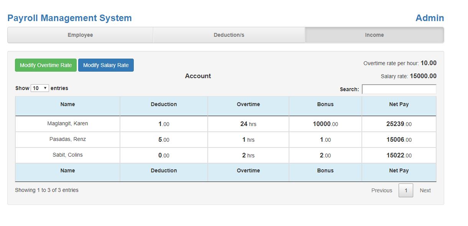Sort the table by Name column
Viewport: 468px width, 226px height.
tap(67, 104)
